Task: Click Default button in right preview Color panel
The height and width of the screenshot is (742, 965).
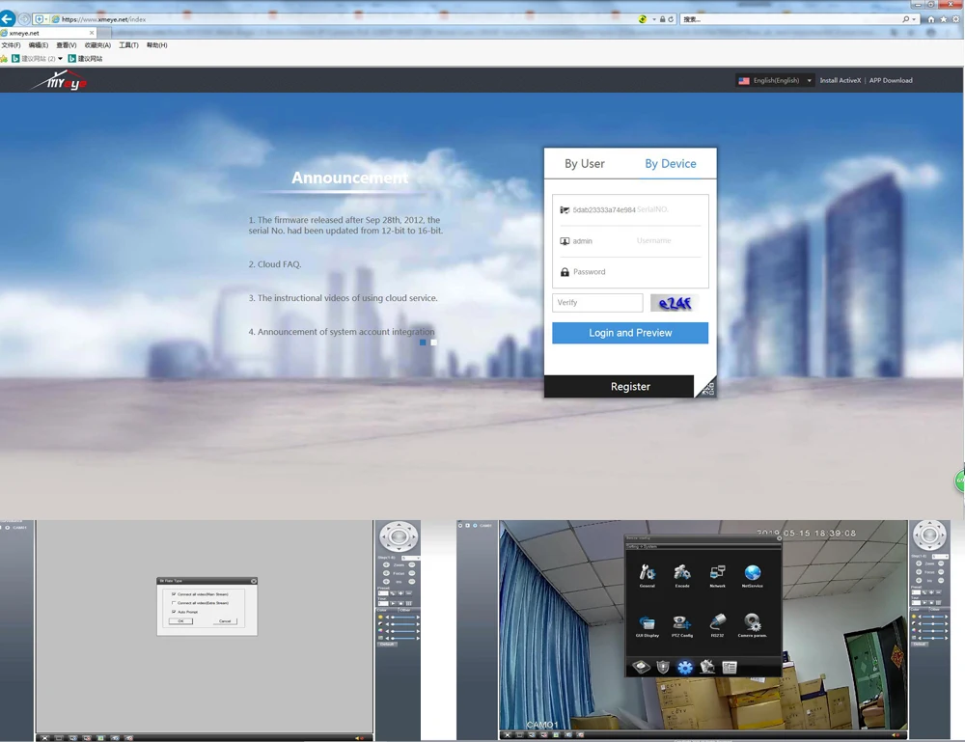Action: tap(919, 644)
